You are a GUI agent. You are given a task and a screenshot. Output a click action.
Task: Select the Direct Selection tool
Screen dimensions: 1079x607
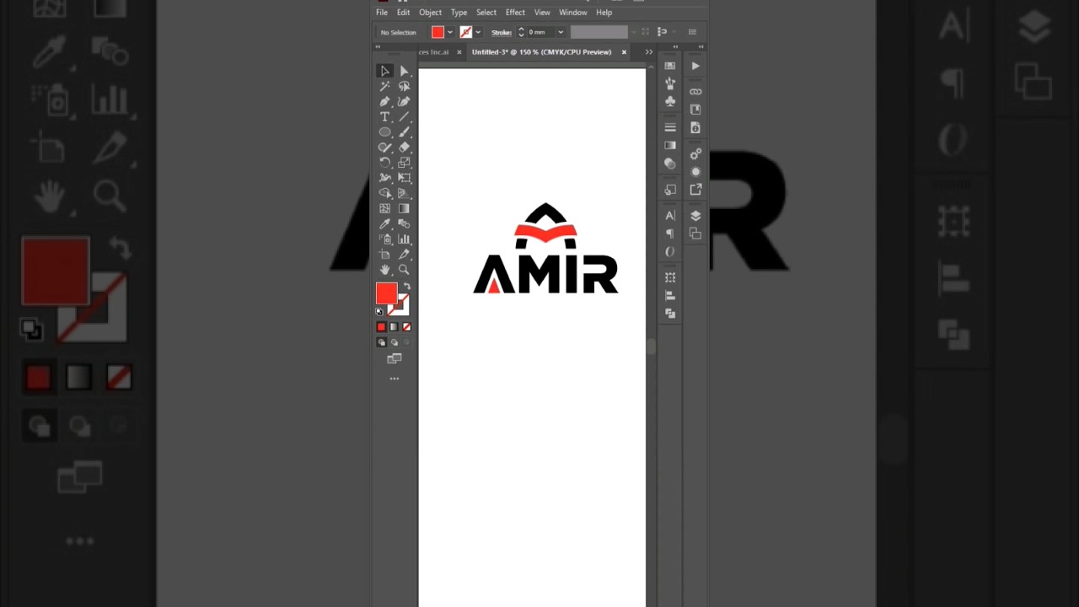point(404,71)
